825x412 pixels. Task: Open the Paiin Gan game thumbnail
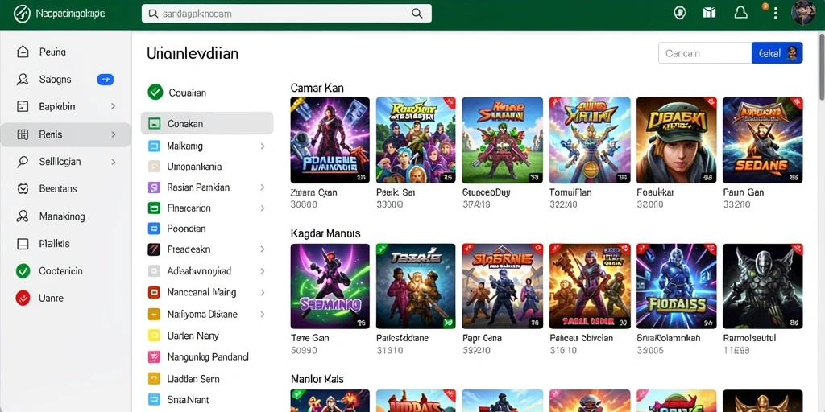coord(762,140)
